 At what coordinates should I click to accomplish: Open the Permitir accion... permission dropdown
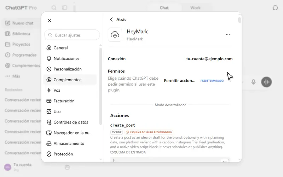[x=198, y=81]
